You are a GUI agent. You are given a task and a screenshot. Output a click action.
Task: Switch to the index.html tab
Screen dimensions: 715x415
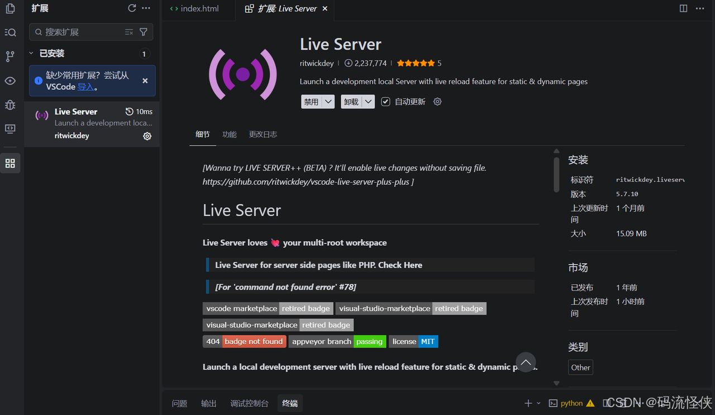pyautogui.click(x=194, y=8)
